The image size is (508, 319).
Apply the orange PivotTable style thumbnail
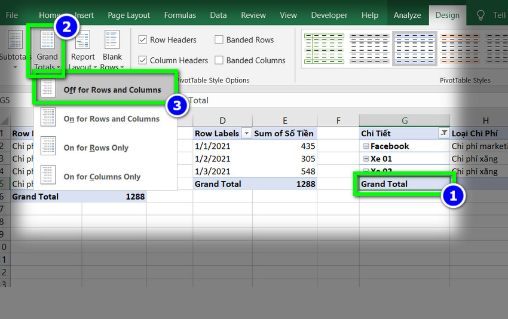(x=460, y=48)
